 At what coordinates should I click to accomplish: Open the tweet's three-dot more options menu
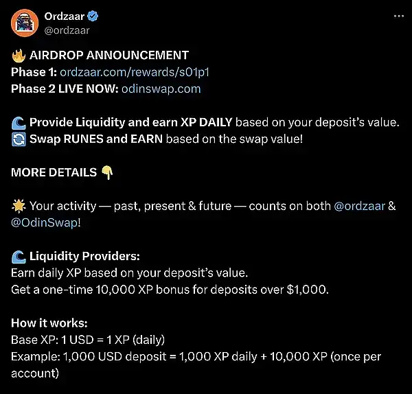click(398, 16)
